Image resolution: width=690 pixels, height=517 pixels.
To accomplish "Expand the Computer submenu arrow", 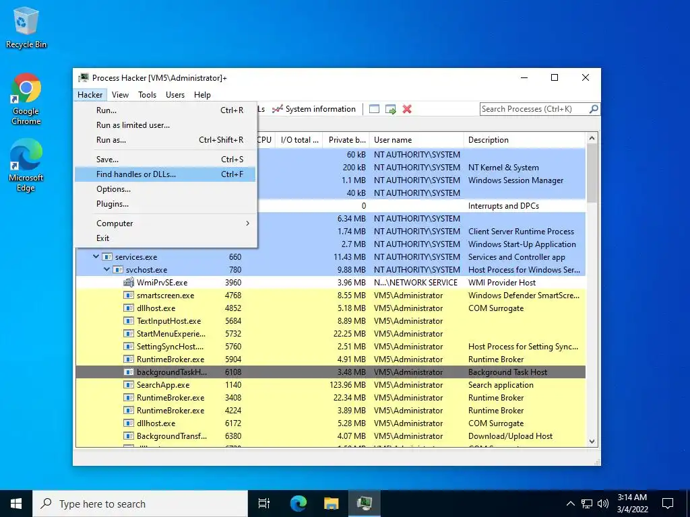I will coord(248,223).
